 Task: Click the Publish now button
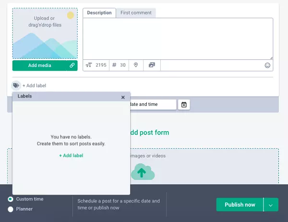coord(240,205)
